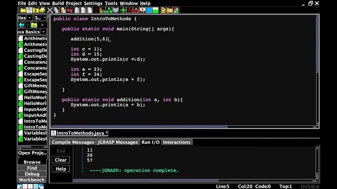Run program with the red runner icon

click(x=130, y=10)
